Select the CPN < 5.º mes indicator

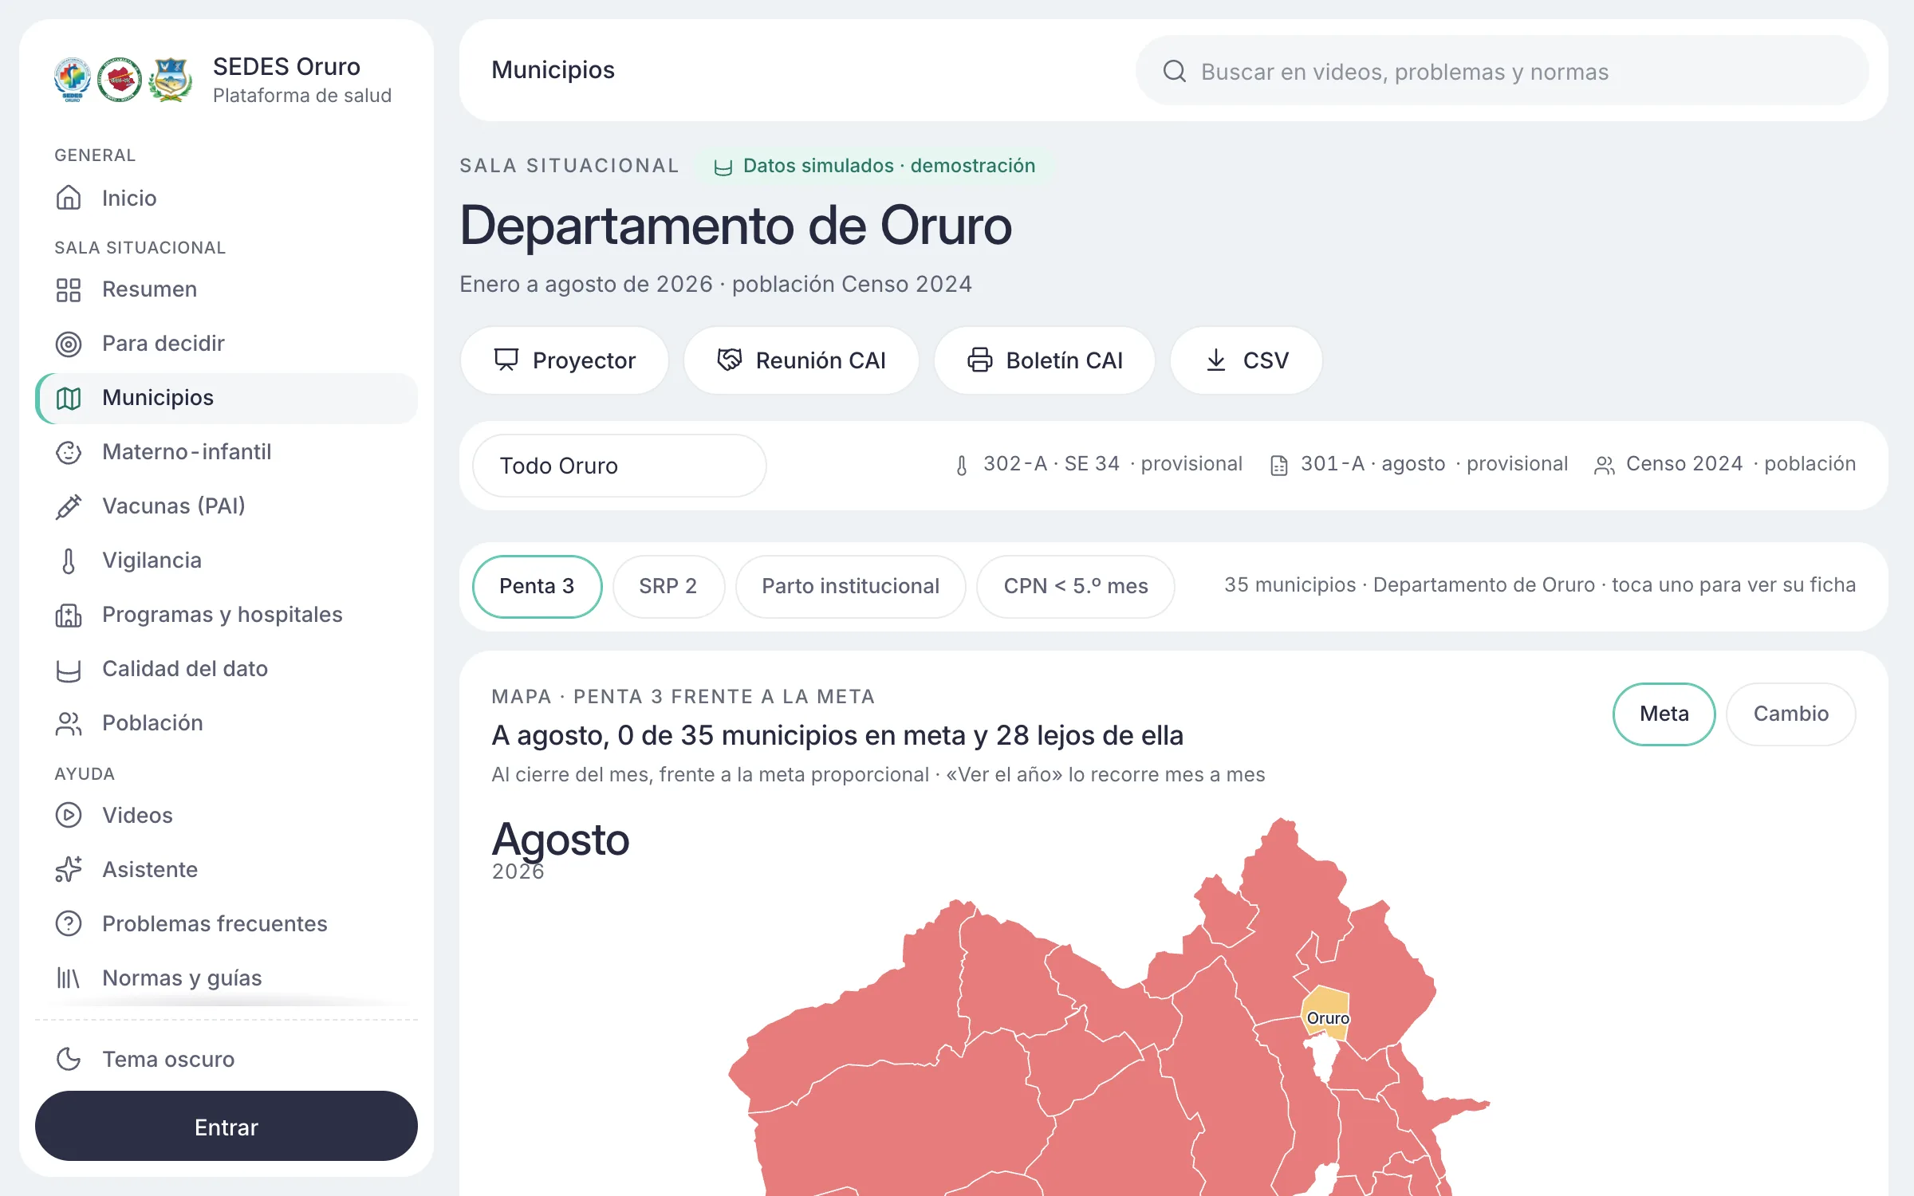click(x=1075, y=586)
